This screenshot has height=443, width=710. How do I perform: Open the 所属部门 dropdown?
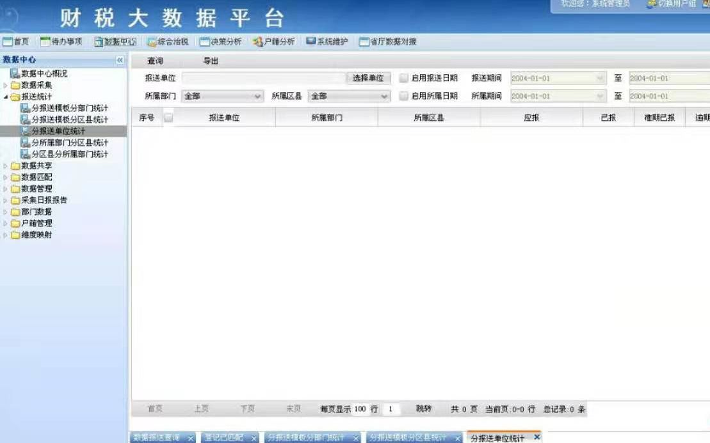click(x=222, y=96)
